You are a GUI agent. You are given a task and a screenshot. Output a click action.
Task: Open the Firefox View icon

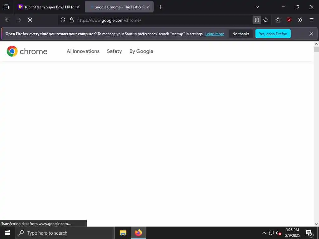pos(6,7)
